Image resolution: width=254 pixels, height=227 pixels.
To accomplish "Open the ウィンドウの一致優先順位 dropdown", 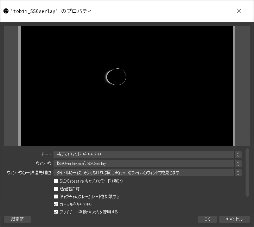I will click(x=147, y=173).
